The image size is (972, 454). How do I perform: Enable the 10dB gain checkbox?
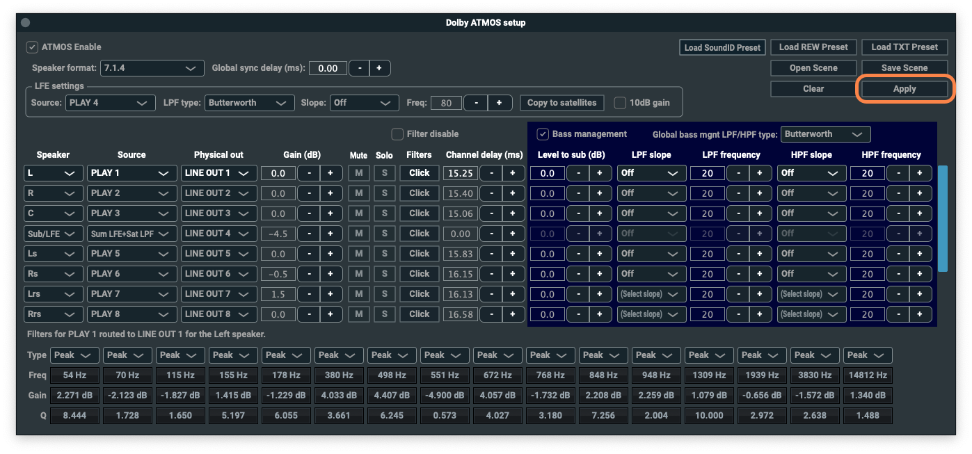(620, 103)
